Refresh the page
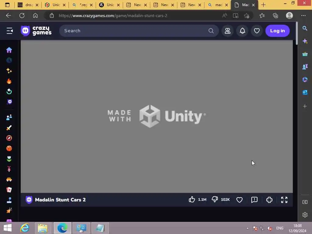Screen dimensions: 312x234 click(x=22, y=16)
